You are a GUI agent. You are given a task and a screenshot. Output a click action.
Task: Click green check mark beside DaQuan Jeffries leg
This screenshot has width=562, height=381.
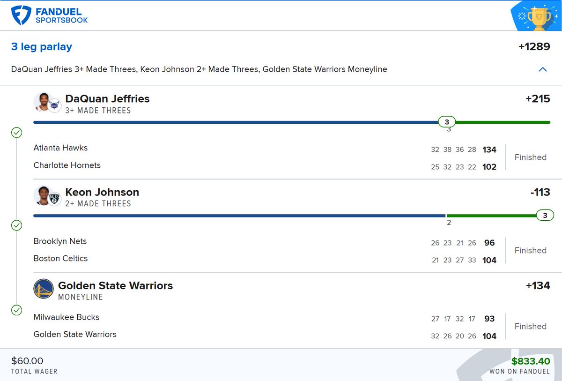point(16,133)
